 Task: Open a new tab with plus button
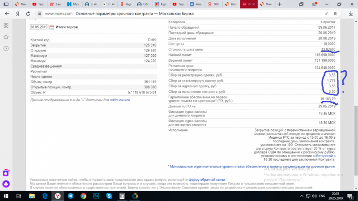point(279,4)
